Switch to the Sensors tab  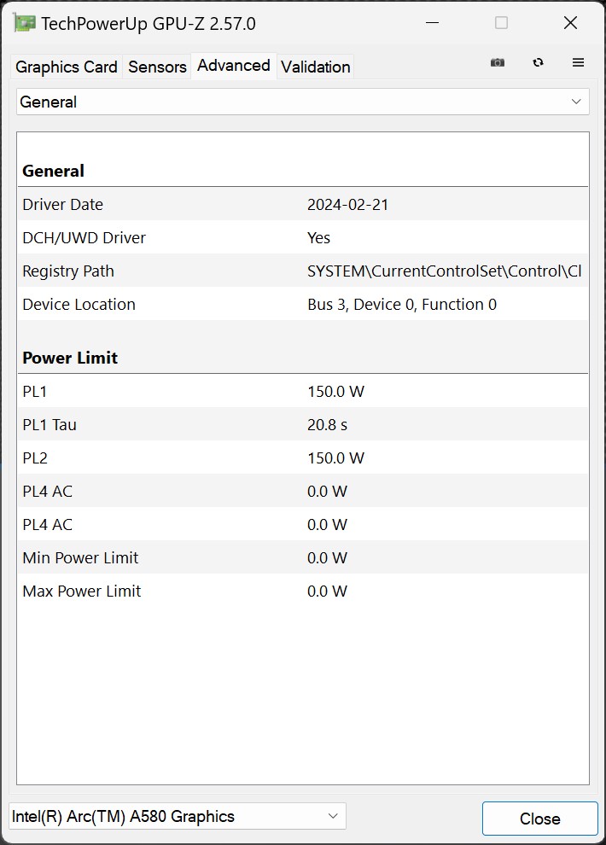157,67
